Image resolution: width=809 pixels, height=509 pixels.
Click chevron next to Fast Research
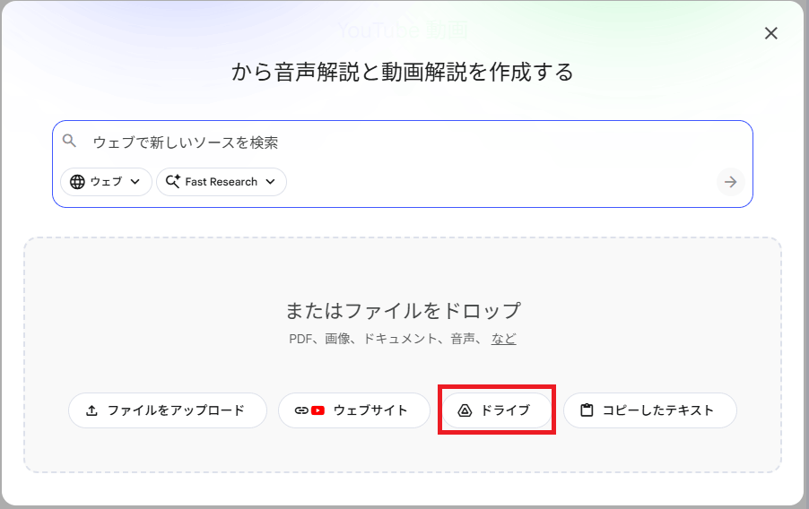pyautogui.click(x=270, y=182)
